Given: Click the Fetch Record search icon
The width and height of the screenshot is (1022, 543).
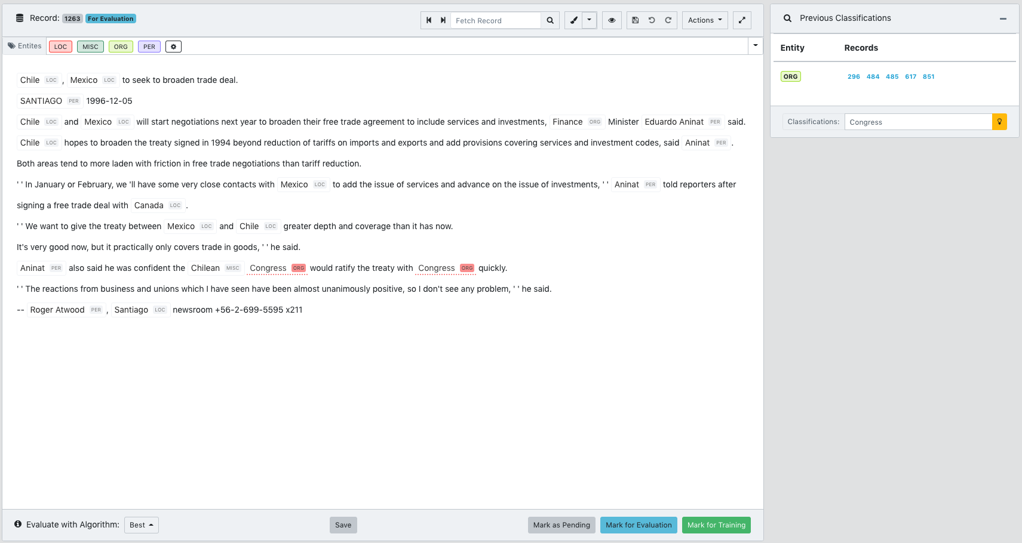Looking at the screenshot, I should (x=550, y=20).
